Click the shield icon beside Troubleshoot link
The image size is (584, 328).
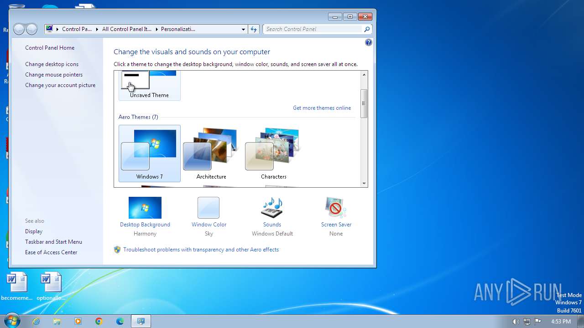[x=117, y=250]
